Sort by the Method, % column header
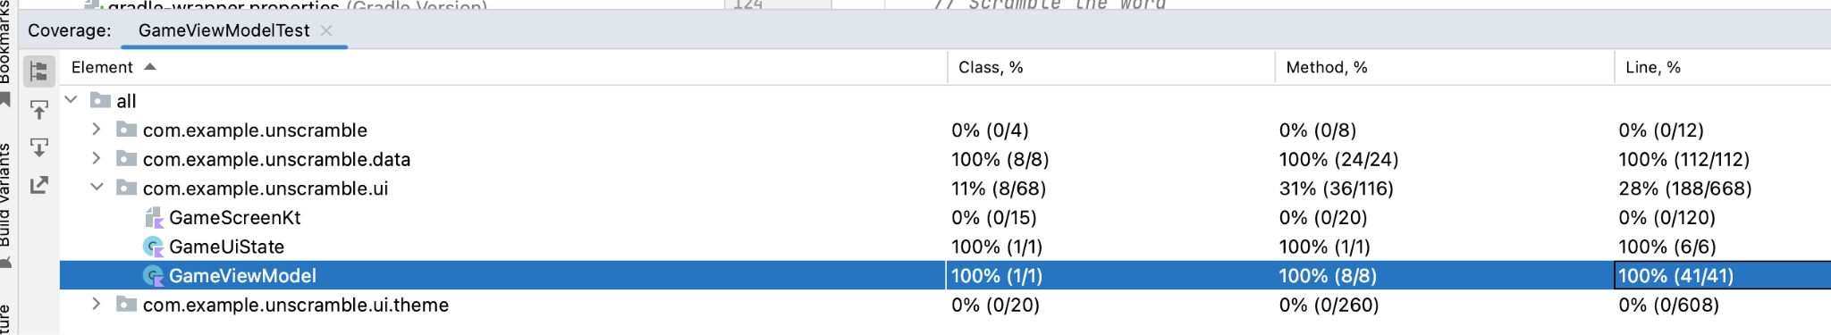This screenshot has height=335, width=1831. click(1327, 67)
